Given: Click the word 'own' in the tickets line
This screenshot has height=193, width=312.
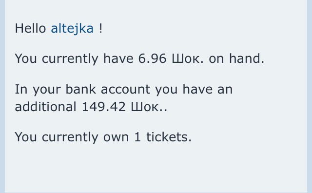Looking at the screenshot, I should coord(116,137).
